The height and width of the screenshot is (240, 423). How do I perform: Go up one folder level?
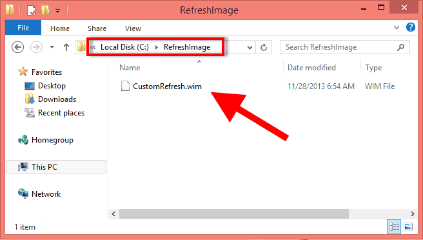click(66, 47)
